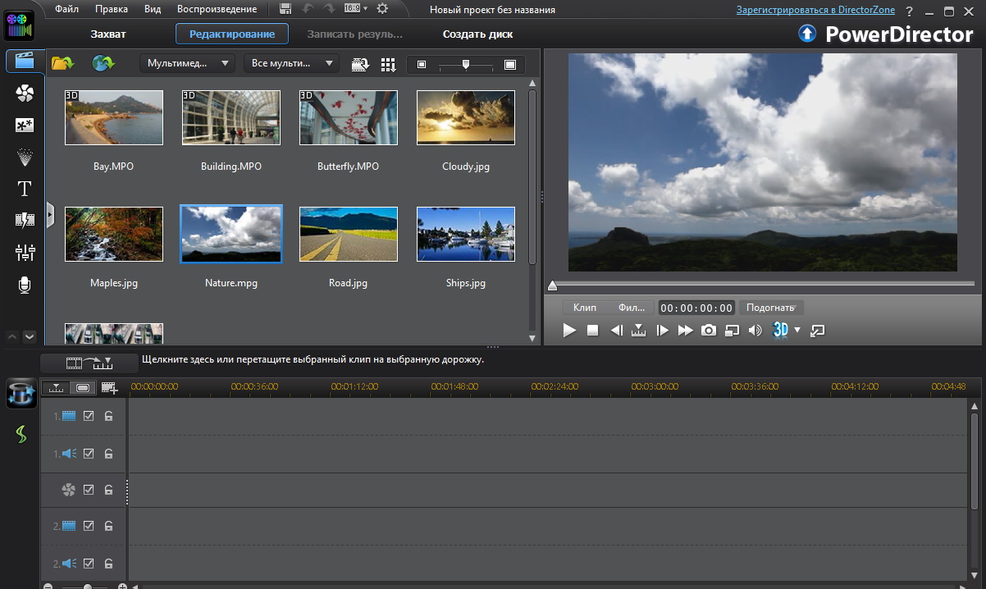The image size is (986, 589).
Task: Open Voice-over recording microphone icon
Action: pyautogui.click(x=25, y=285)
